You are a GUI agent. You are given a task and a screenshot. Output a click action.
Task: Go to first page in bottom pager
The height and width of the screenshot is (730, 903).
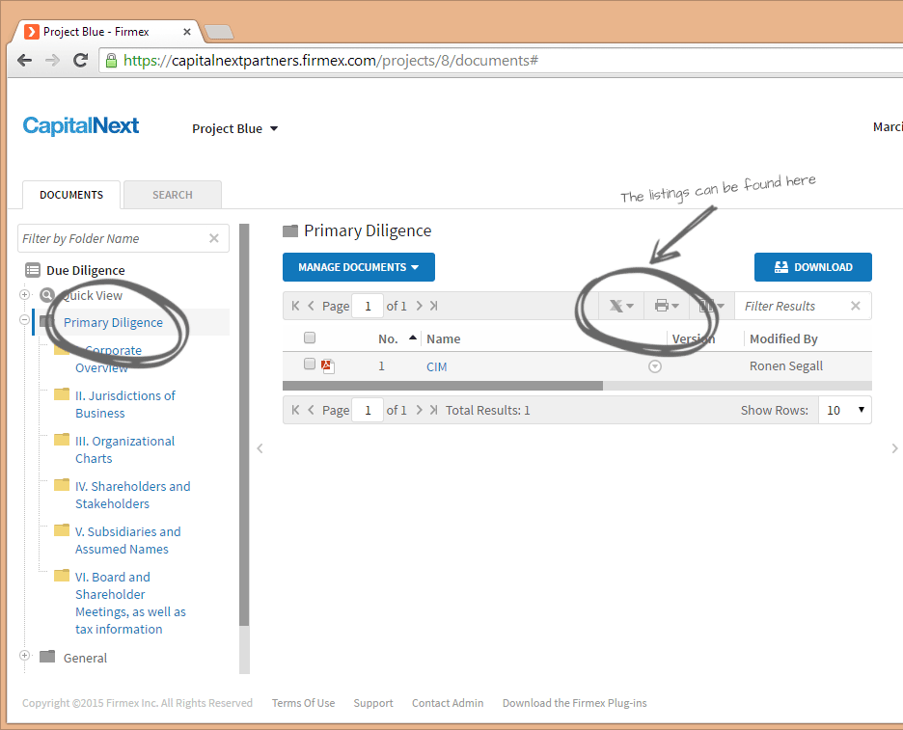(295, 410)
